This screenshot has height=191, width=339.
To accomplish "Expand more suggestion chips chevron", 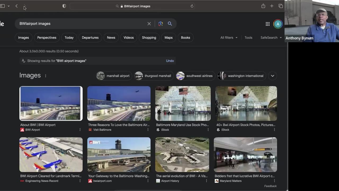I will tap(273, 76).
